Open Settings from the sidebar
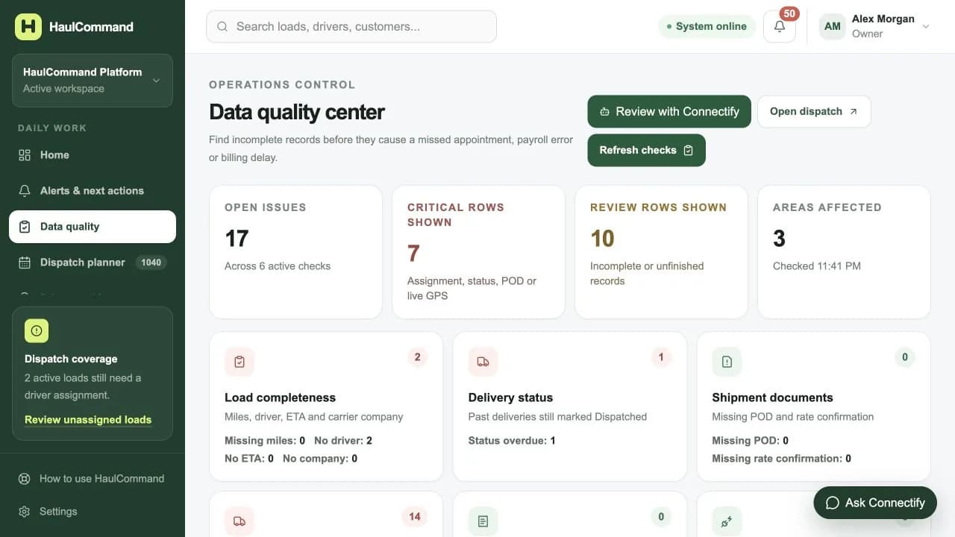 pos(93,512)
